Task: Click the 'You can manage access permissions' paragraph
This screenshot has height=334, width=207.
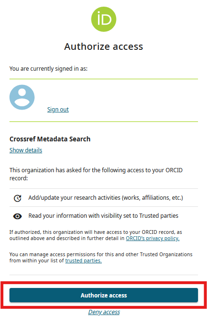Action: point(101,257)
